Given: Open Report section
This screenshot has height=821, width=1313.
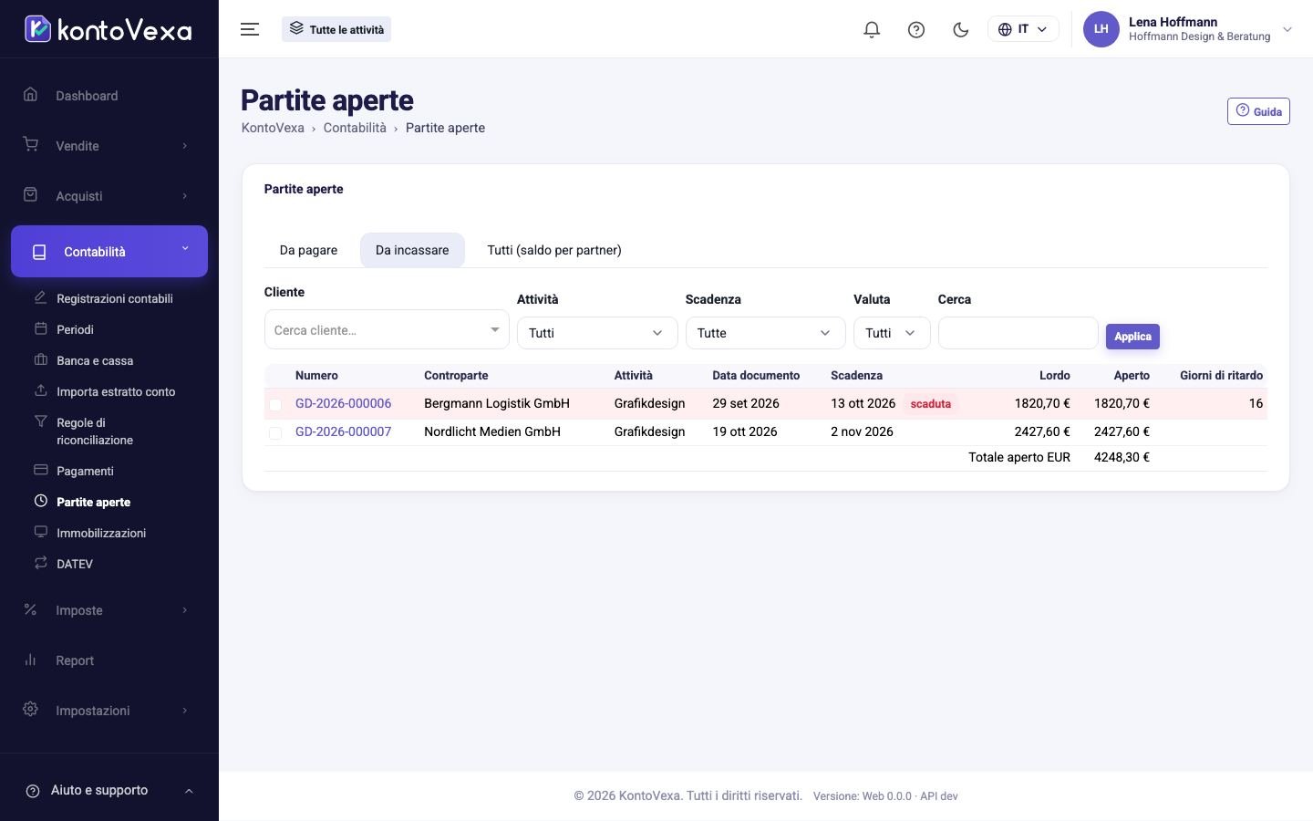Looking at the screenshot, I should [x=75, y=660].
